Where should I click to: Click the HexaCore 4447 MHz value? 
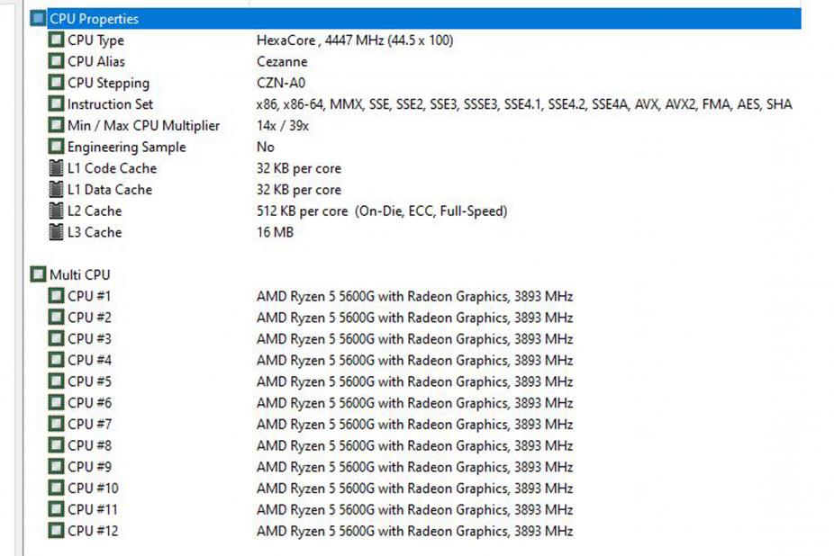pyautogui.click(x=355, y=40)
